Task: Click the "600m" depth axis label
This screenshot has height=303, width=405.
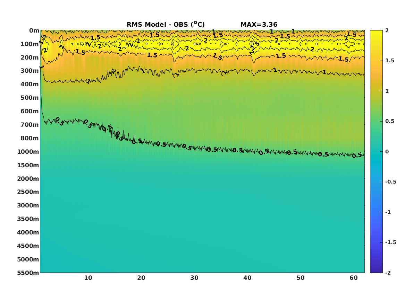Action: click(x=30, y=111)
